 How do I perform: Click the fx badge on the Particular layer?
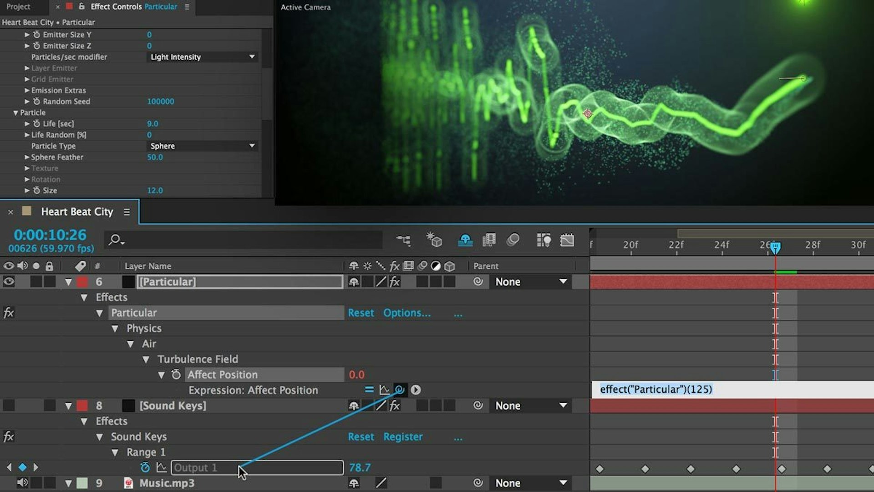(x=395, y=282)
